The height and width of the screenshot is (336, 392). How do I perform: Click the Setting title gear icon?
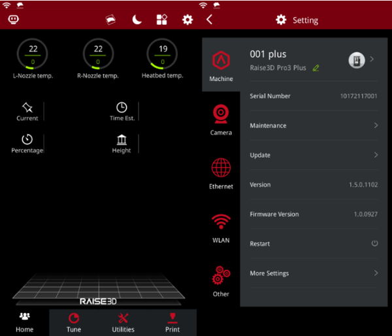tap(281, 20)
